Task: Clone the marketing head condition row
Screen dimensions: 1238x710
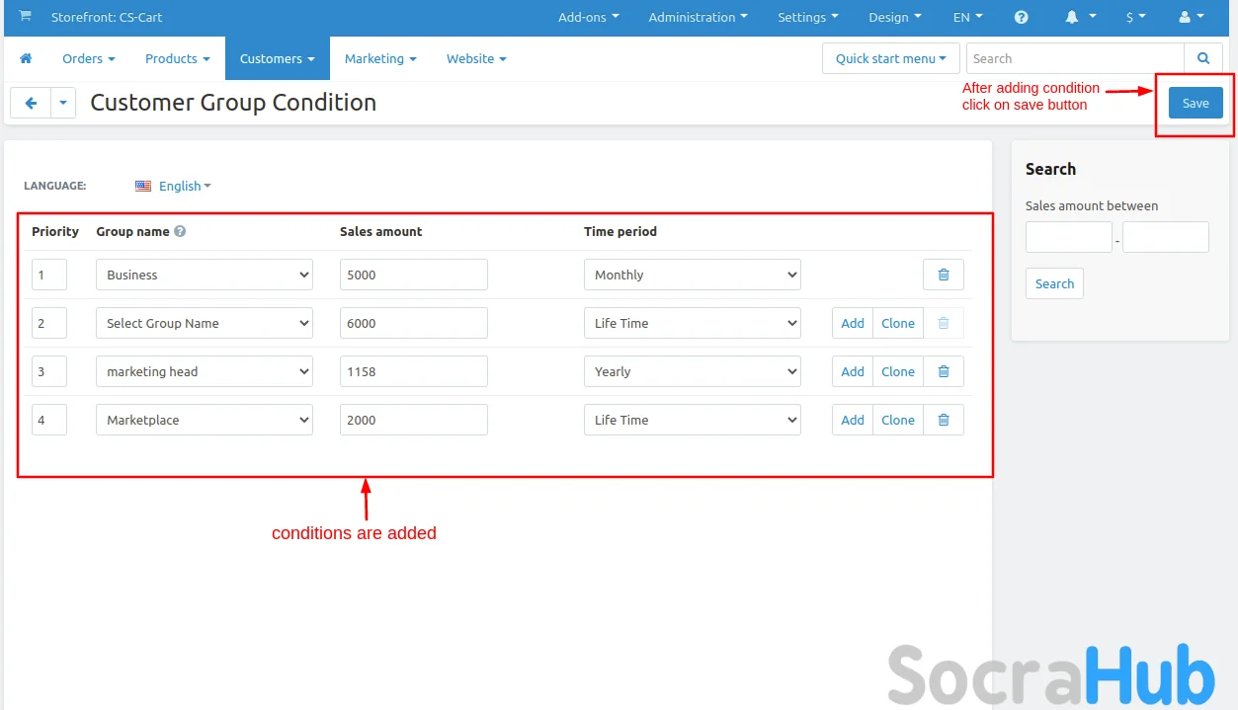Action: click(x=897, y=371)
